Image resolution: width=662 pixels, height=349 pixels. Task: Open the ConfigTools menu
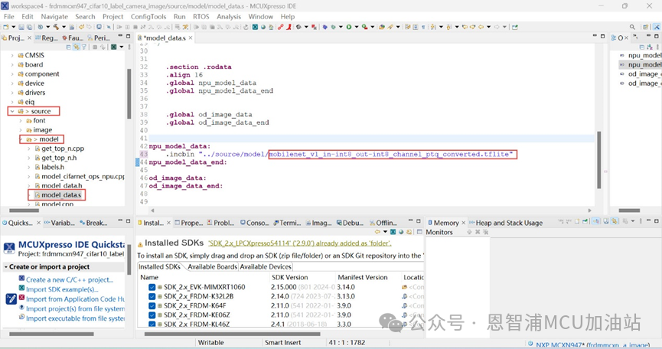pyautogui.click(x=148, y=16)
